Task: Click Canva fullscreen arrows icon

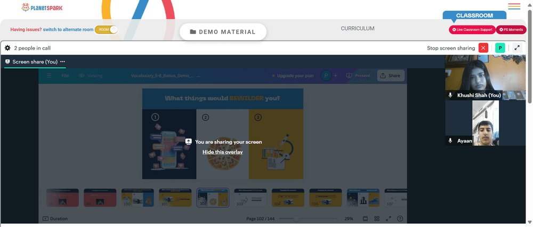Action: point(388,218)
